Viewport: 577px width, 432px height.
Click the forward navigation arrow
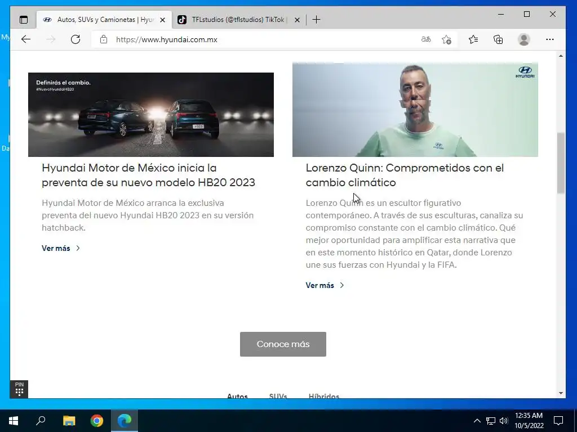click(x=51, y=39)
